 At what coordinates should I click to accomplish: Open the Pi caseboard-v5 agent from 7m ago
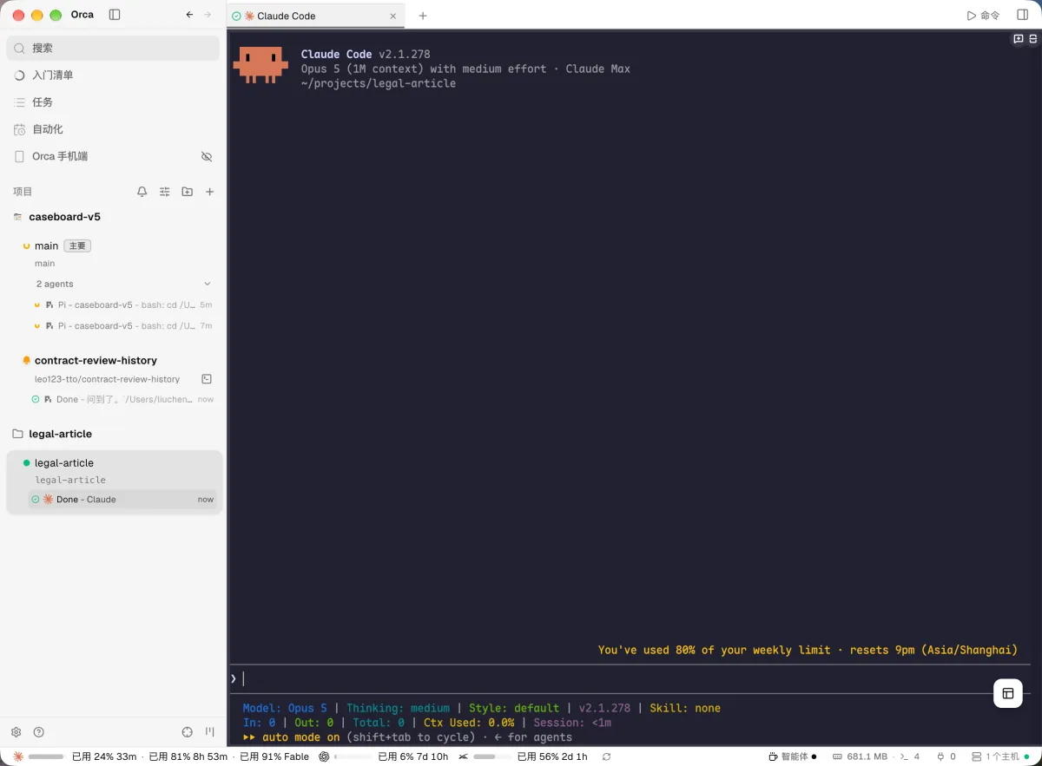point(122,326)
